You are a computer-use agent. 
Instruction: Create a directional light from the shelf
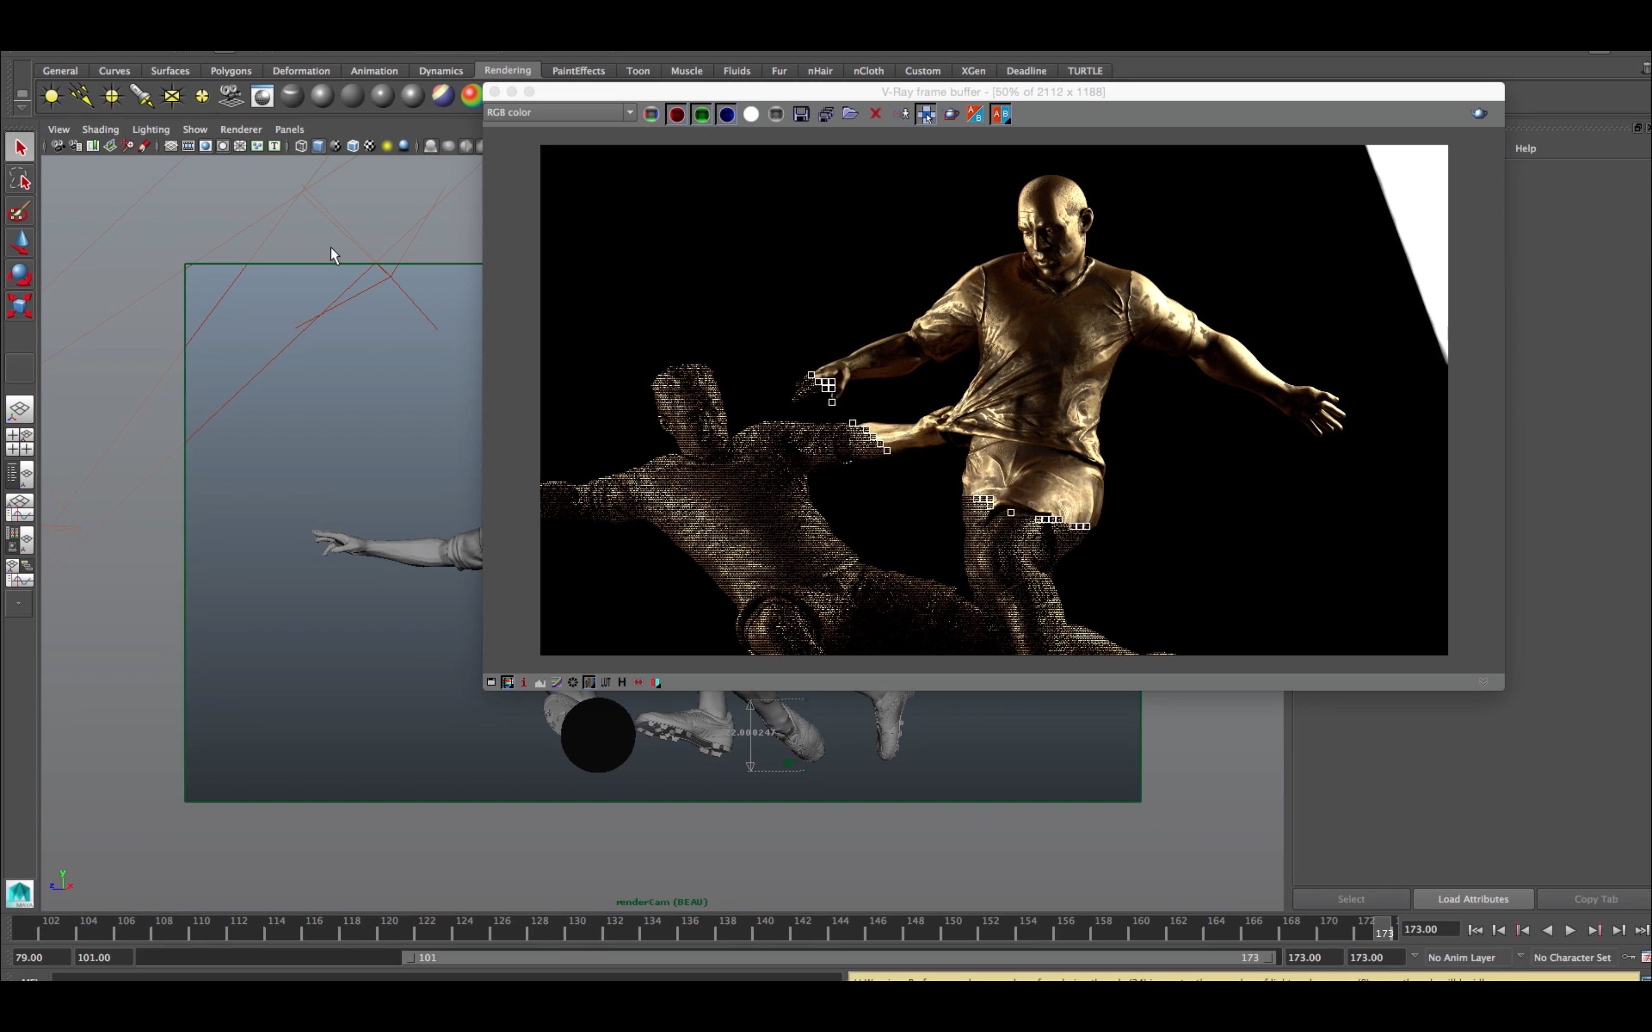point(81,96)
